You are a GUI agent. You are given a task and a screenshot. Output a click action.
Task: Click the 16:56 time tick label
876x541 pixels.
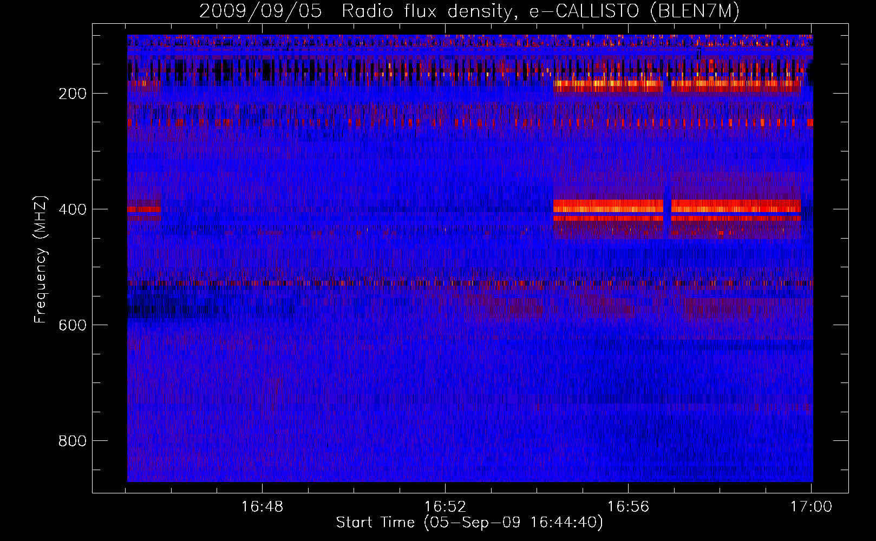628,507
